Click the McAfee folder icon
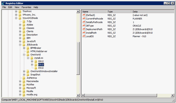 (x=24, y=85)
